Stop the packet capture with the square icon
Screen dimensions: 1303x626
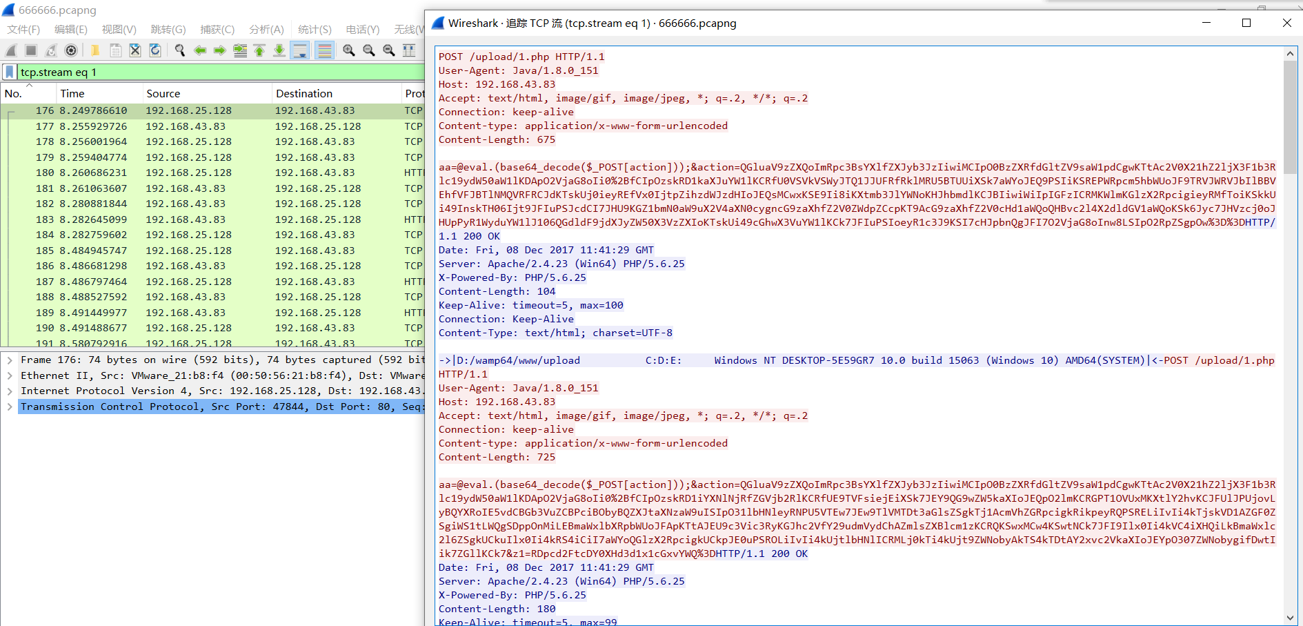pos(31,50)
